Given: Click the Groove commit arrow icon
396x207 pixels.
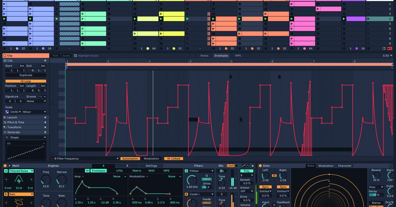Looking at the screenshot, I should pos(45,97).
